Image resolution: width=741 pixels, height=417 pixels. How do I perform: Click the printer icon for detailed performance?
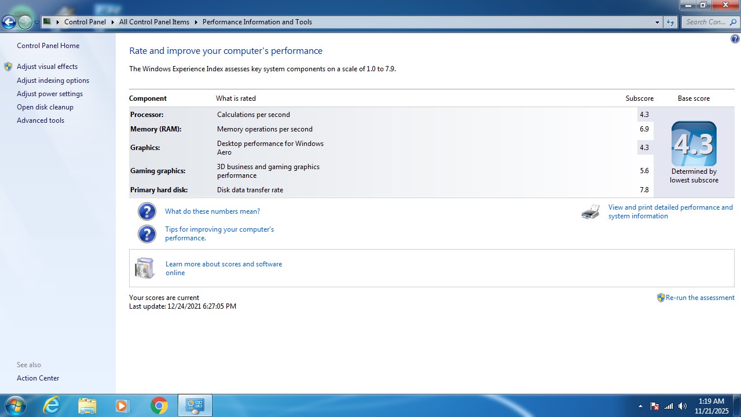[x=590, y=212]
